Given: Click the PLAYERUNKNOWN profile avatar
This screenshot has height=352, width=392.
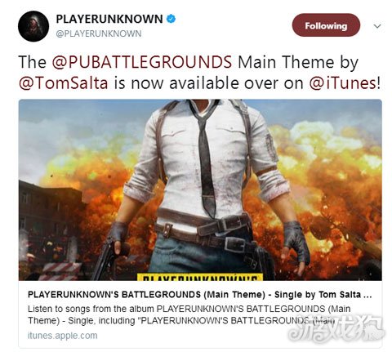Looking at the screenshot, I should coord(33,26).
